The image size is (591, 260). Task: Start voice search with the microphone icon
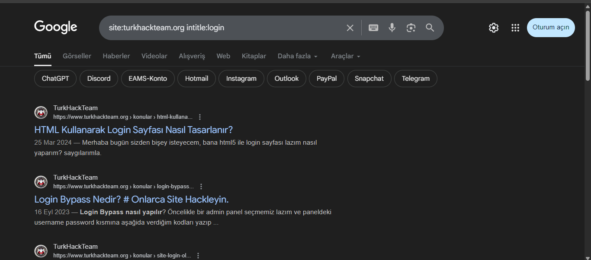click(392, 28)
